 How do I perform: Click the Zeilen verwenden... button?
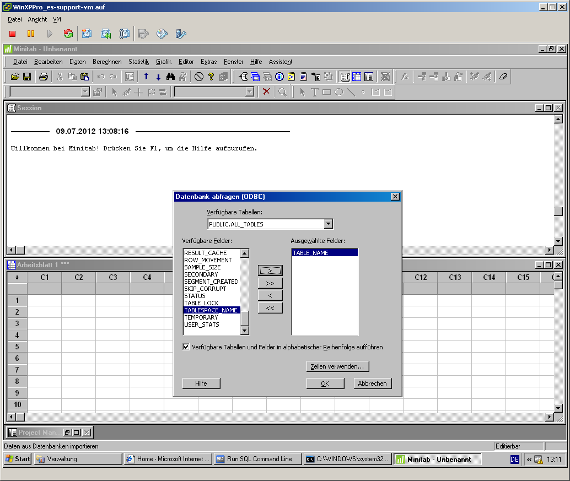tap(337, 366)
